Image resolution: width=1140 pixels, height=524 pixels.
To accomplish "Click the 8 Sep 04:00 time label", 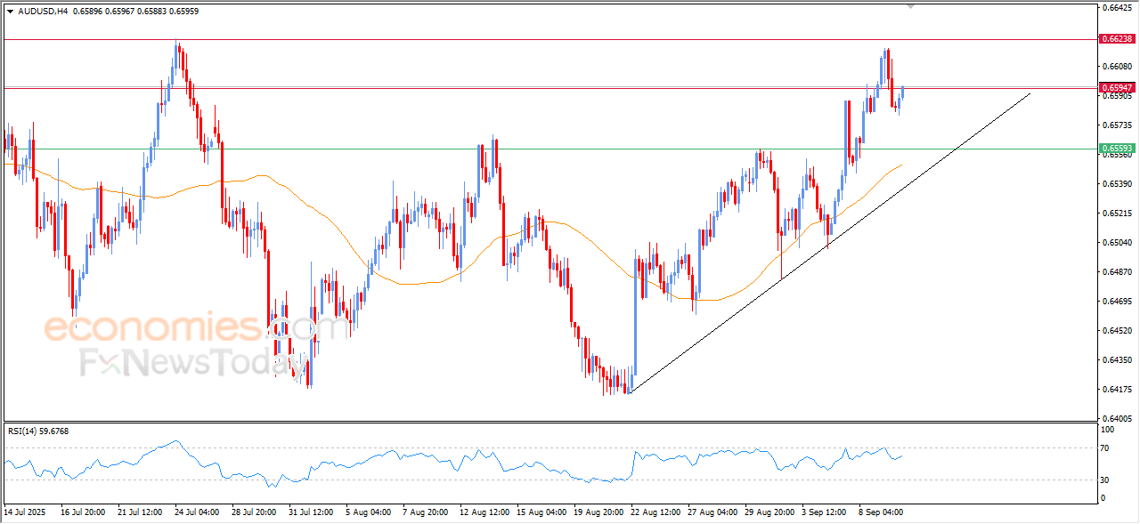I will (x=881, y=512).
